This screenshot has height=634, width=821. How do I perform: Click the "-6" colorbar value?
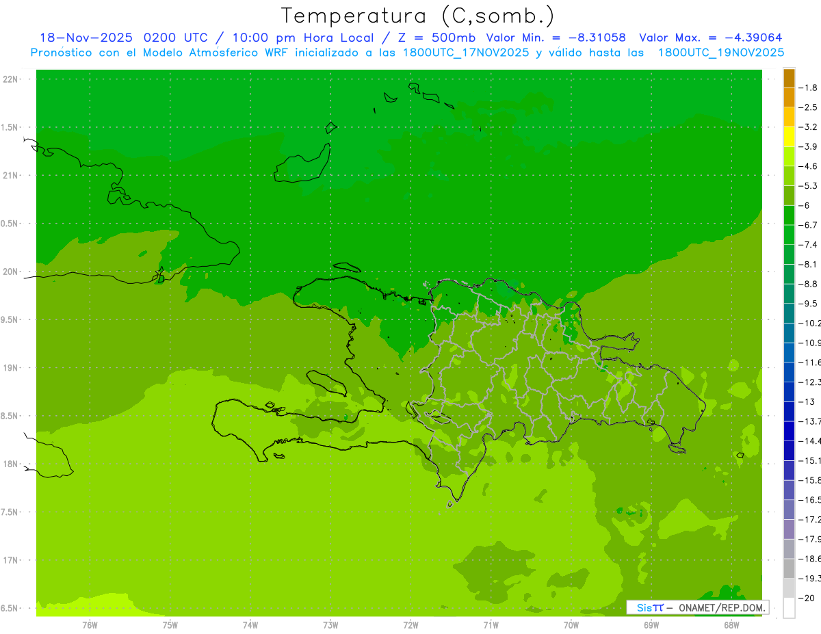click(x=805, y=205)
